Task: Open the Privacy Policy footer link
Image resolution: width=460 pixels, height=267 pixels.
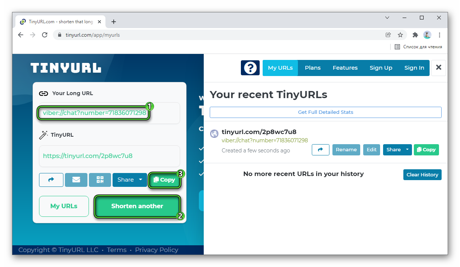Action: pos(156,250)
